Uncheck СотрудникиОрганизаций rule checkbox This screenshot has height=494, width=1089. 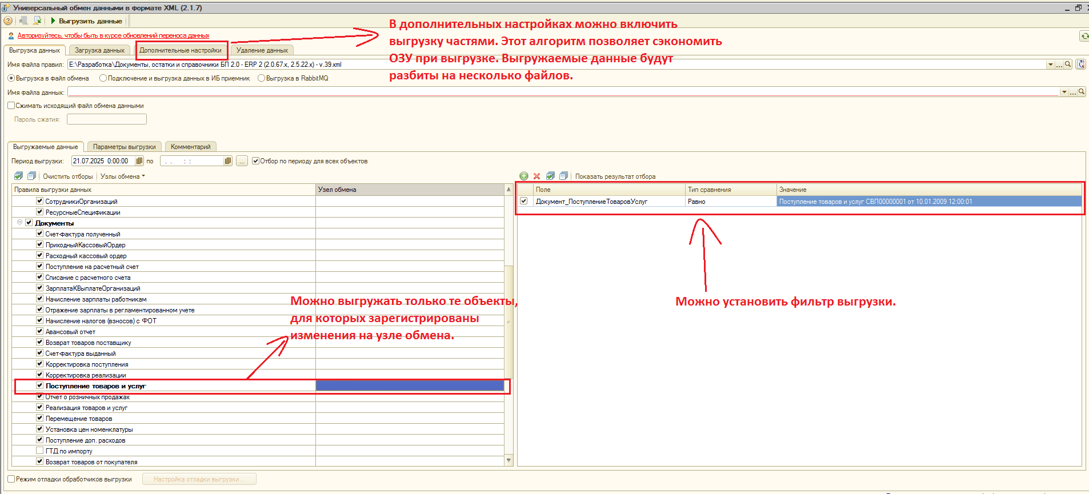(x=39, y=201)
